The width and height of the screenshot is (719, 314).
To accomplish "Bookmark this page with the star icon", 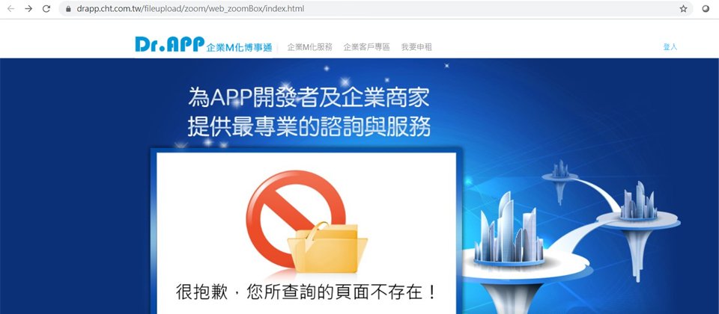I will 683,9.
